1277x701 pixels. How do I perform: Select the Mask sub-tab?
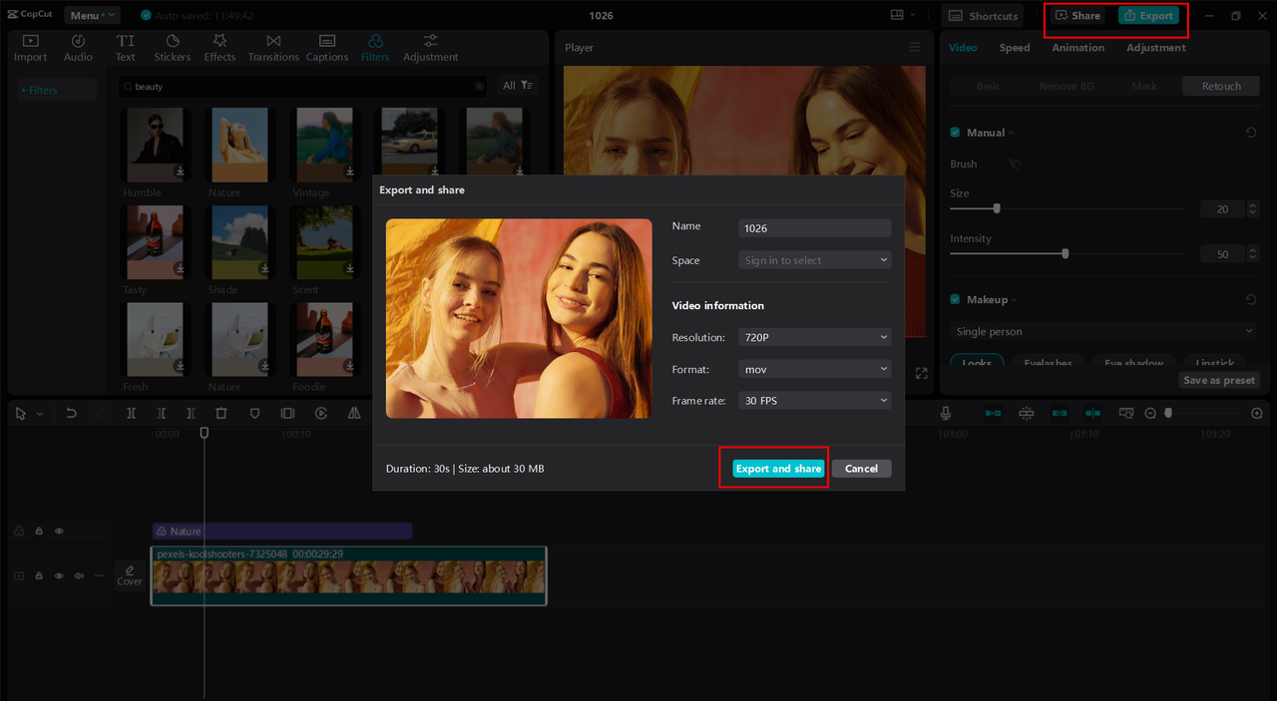click(x=1144, y=86)
